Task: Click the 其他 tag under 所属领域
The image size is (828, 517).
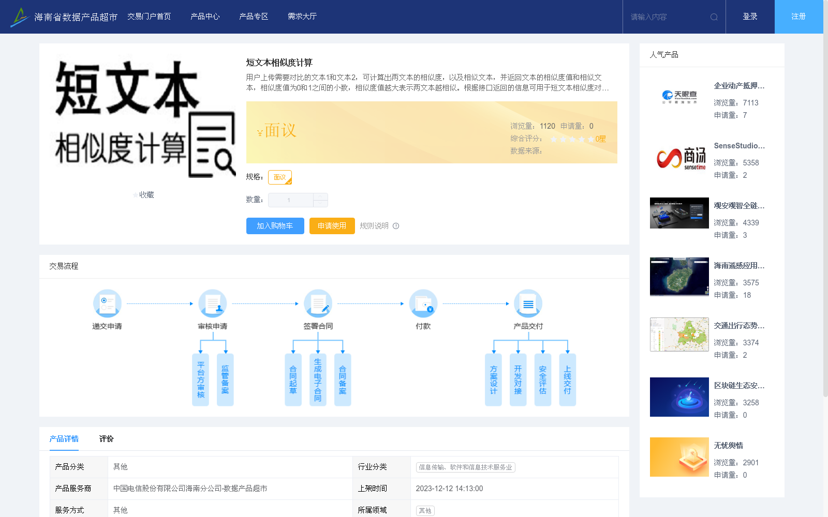Action: pos(425,511)
